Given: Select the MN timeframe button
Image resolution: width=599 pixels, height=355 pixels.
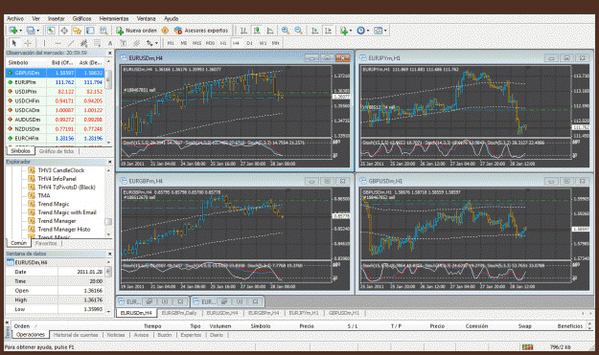Looking at the screenshot, I should point(275,43).
